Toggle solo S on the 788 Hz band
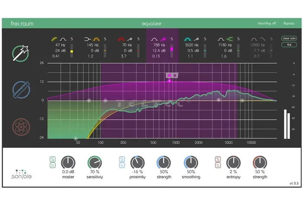This screenshot has height=207, width=303. 171,39
